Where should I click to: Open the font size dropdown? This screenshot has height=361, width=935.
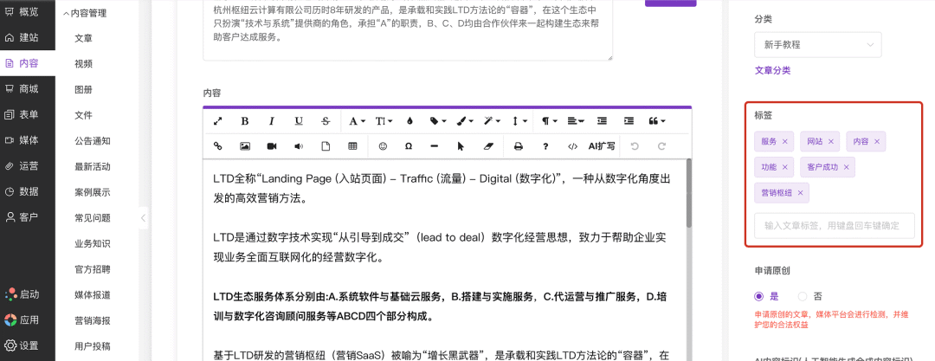tap(384, 121)
